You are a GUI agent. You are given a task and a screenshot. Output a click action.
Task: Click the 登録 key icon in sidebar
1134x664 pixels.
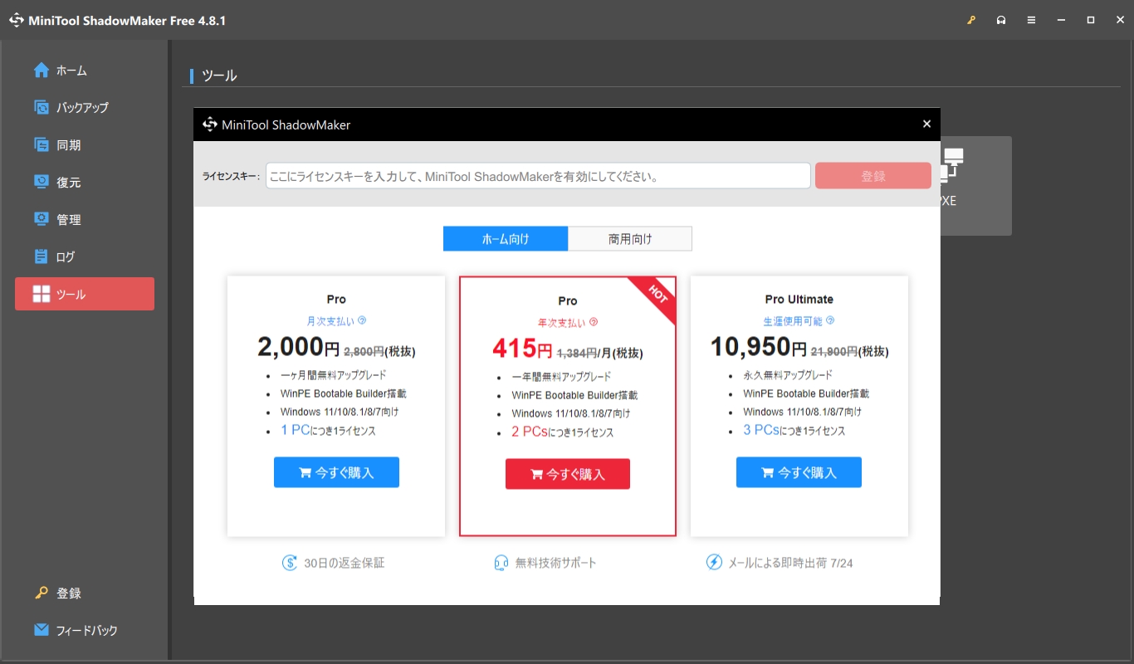[42, 593]
